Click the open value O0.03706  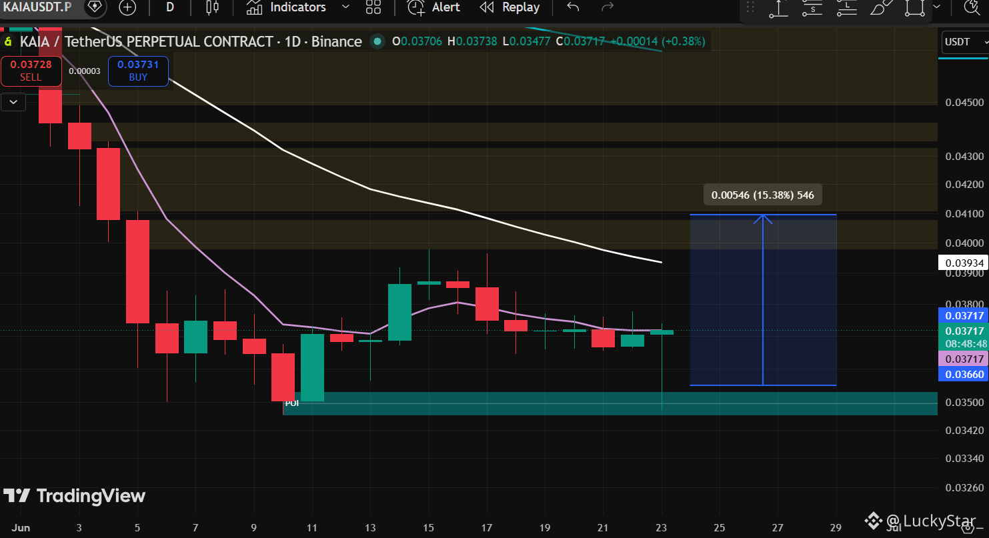pos(417,41)
